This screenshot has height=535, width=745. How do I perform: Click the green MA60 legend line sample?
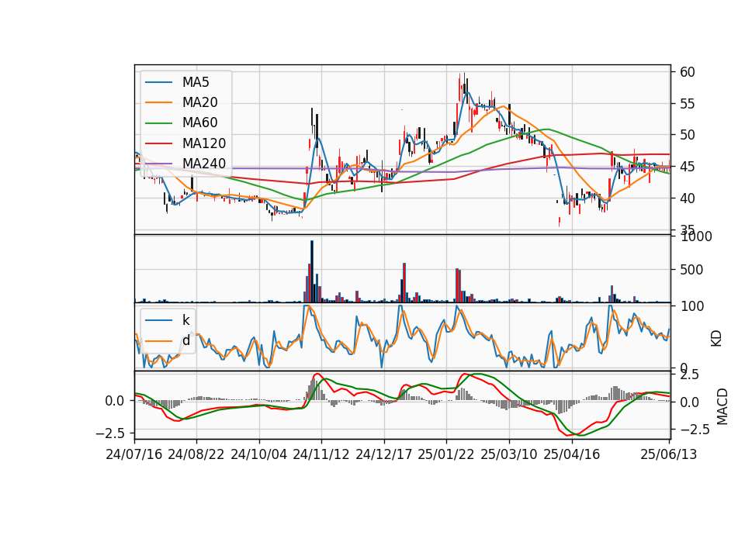point(158,123)
